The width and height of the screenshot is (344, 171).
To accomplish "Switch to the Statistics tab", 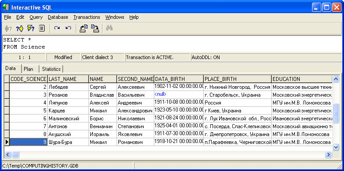I will click(51, 69).
